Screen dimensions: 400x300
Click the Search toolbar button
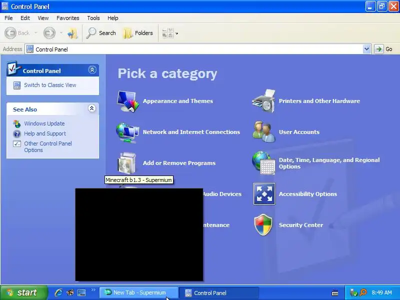[101, 33]
